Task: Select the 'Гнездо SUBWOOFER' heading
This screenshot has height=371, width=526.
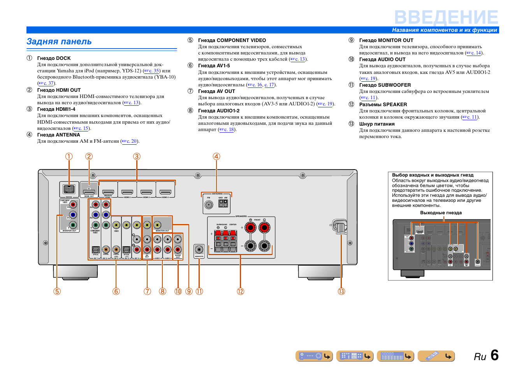Action: point(385,85)
